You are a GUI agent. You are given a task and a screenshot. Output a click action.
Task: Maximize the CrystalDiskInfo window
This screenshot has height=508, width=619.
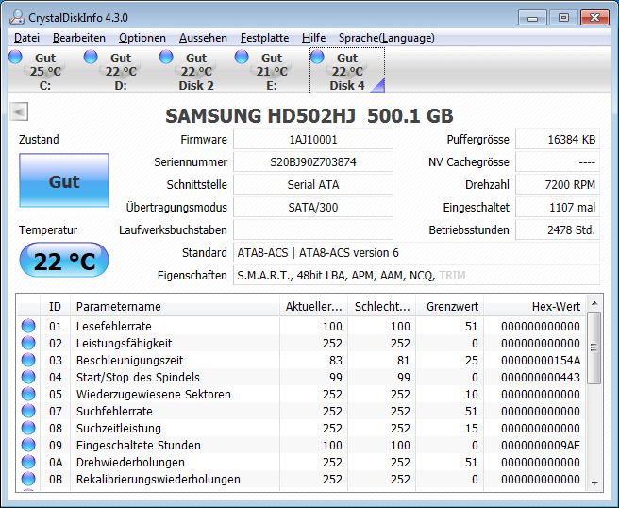(x=563, y=18)
